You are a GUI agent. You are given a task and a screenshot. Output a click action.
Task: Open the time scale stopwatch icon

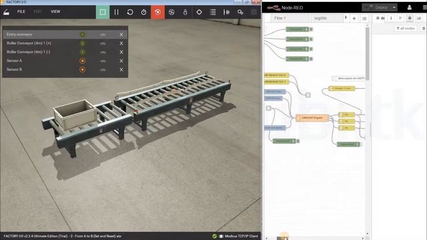click(x=144, y=12)
